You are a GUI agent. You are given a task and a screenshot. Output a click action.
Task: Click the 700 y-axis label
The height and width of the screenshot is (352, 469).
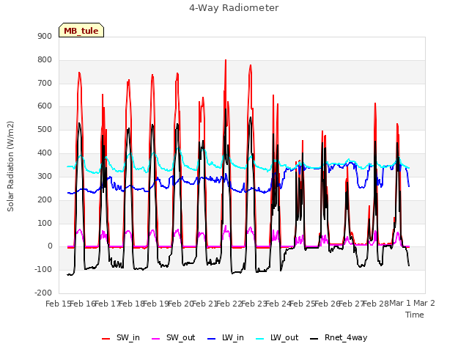point(45,83)
